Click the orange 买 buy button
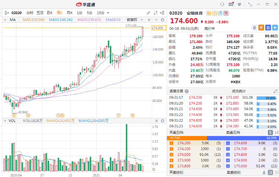Viewport: 279px width, 177px height. pyautogui.click(x=261, y=28)
